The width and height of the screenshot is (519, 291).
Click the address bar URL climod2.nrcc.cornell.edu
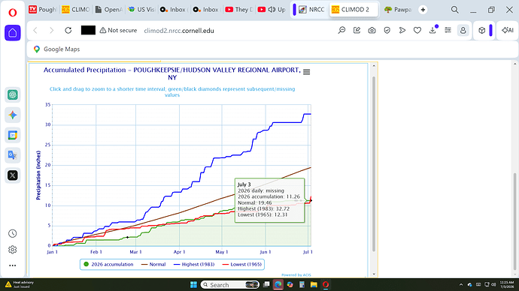point(179,31)
